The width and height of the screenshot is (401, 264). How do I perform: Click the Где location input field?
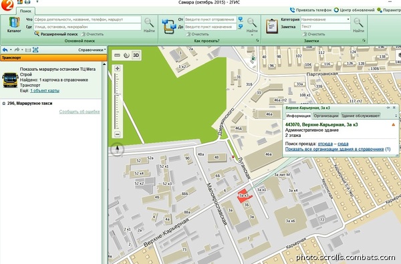point(88,27)
